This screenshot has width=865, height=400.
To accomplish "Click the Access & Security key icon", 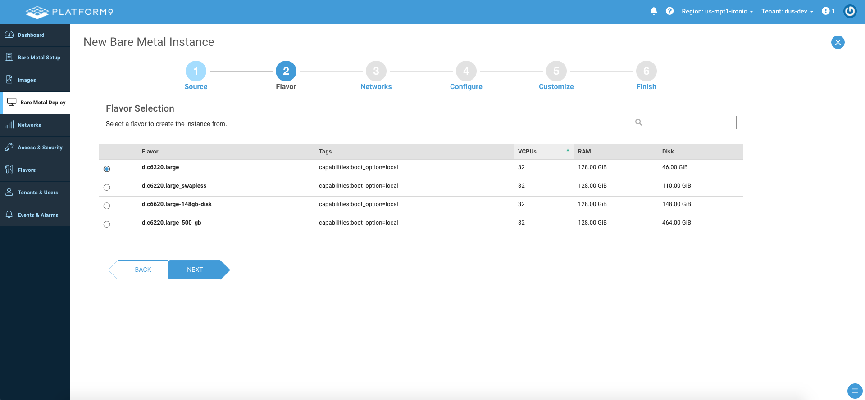I will click(x=9, y=147).
